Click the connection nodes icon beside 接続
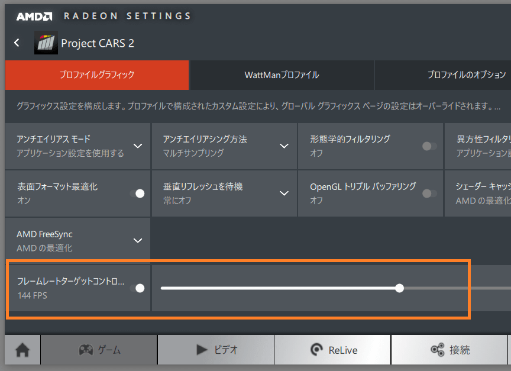Viewport: 511px width, 371px height. [x=438, y=350]
